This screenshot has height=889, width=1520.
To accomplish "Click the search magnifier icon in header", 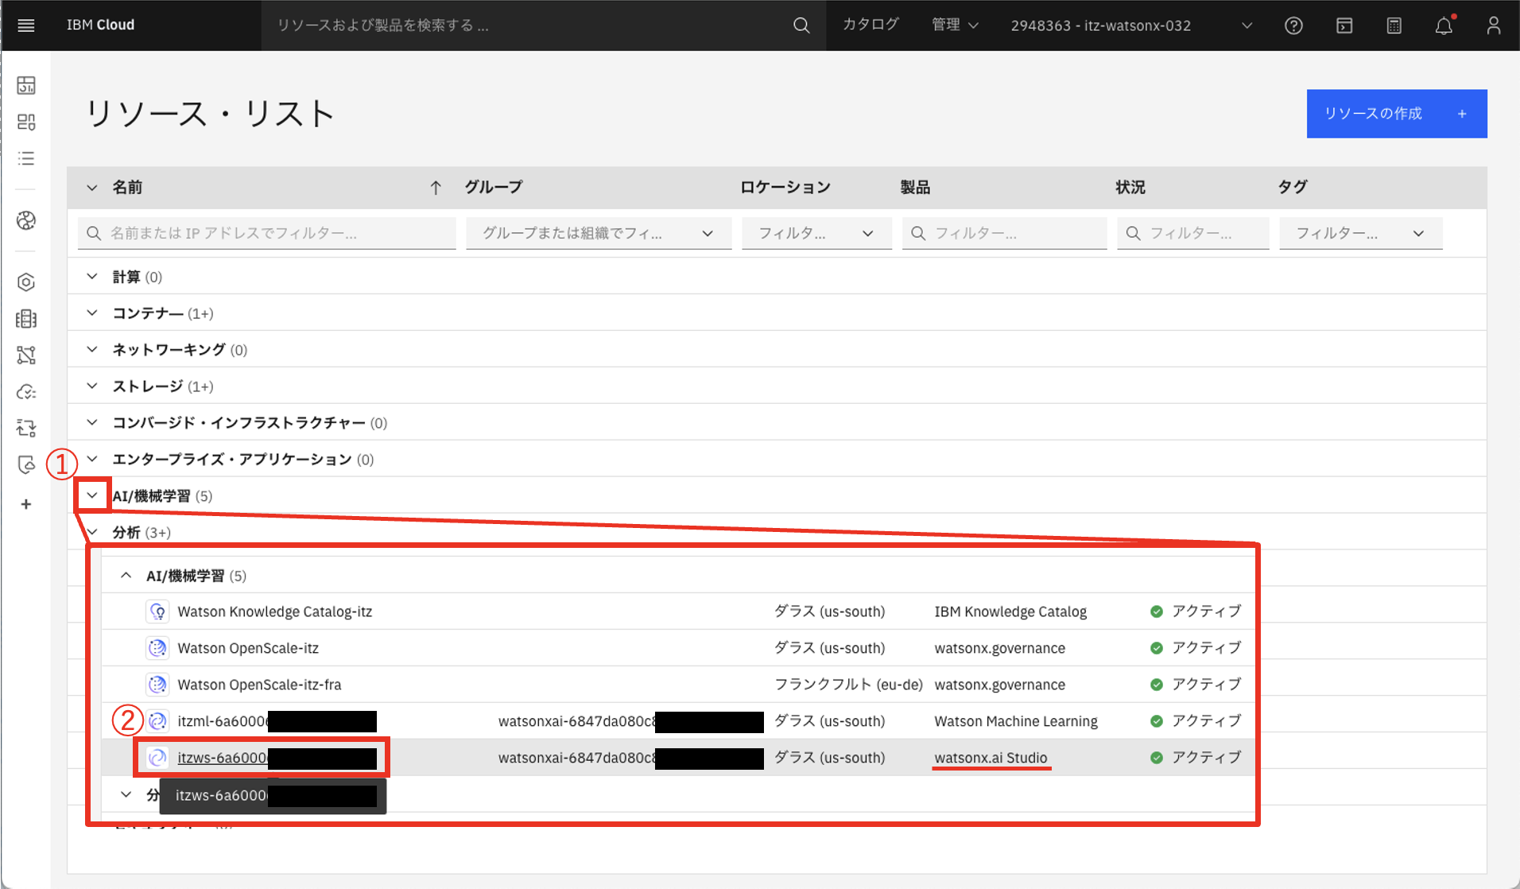I will [801, 25].
